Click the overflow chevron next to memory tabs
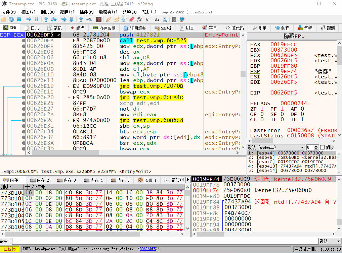 [188, 179]
